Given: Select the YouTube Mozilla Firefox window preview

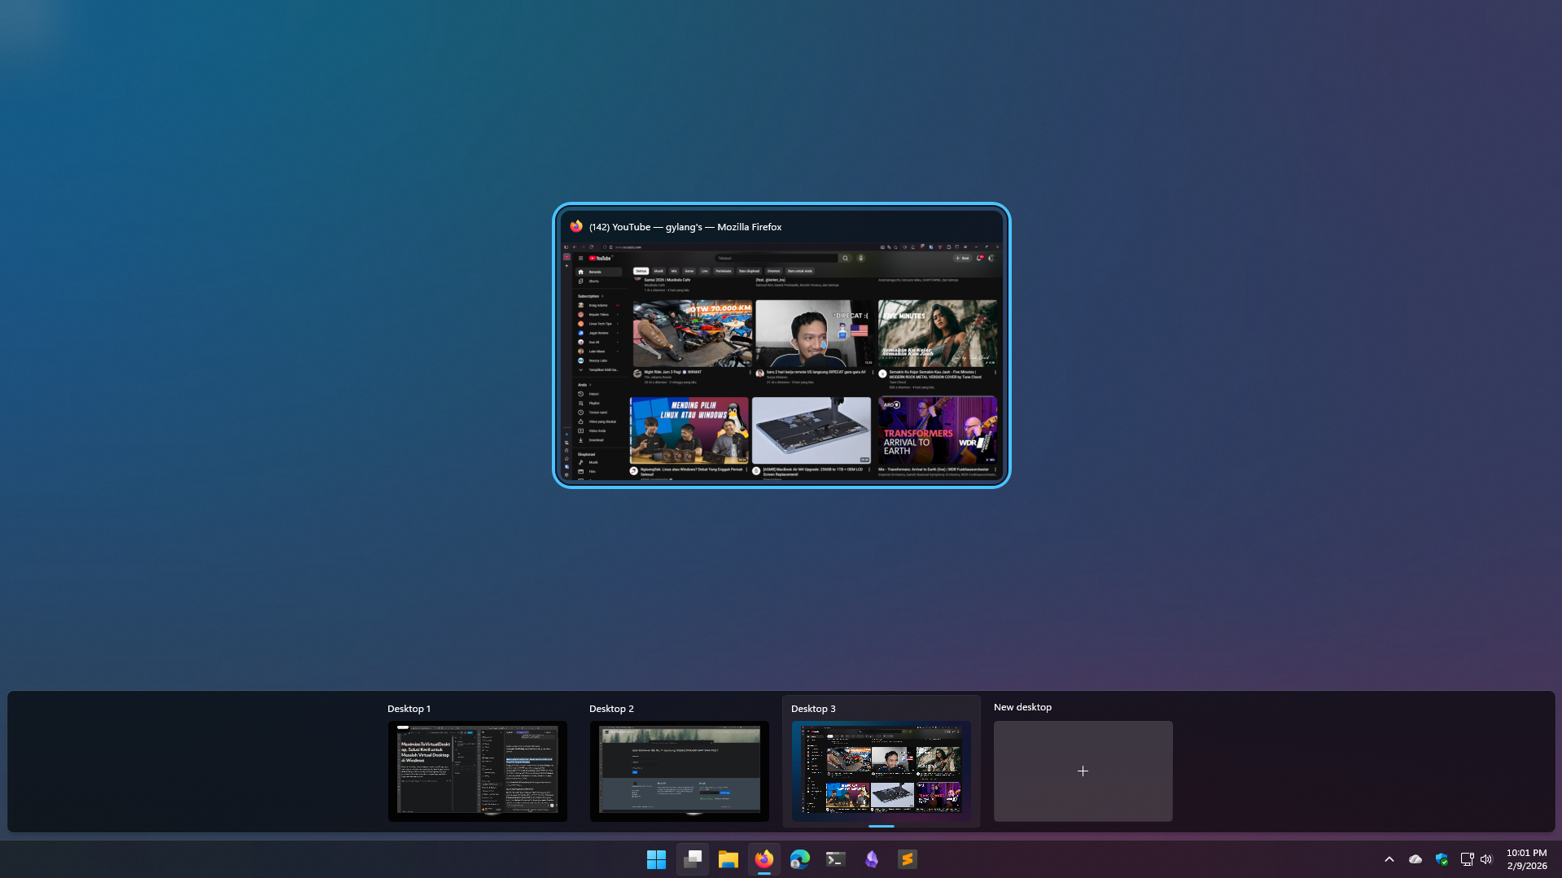Looking at the screenshot, I should [x=781, y=358].
